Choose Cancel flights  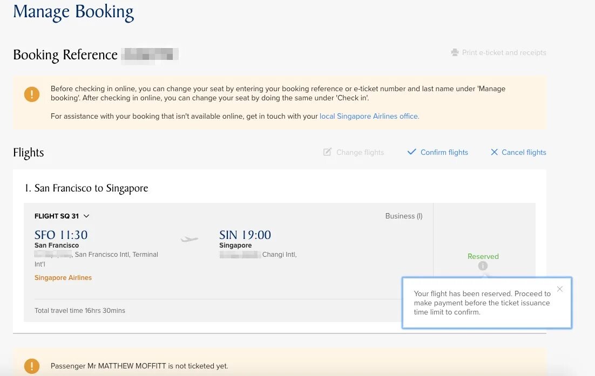click(524, 152)
